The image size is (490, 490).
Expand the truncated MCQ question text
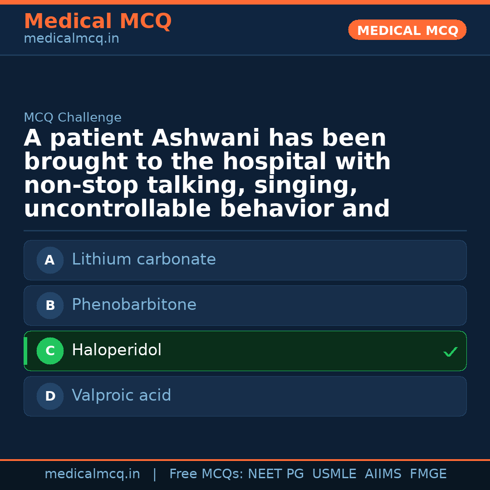tap(207, 172)
